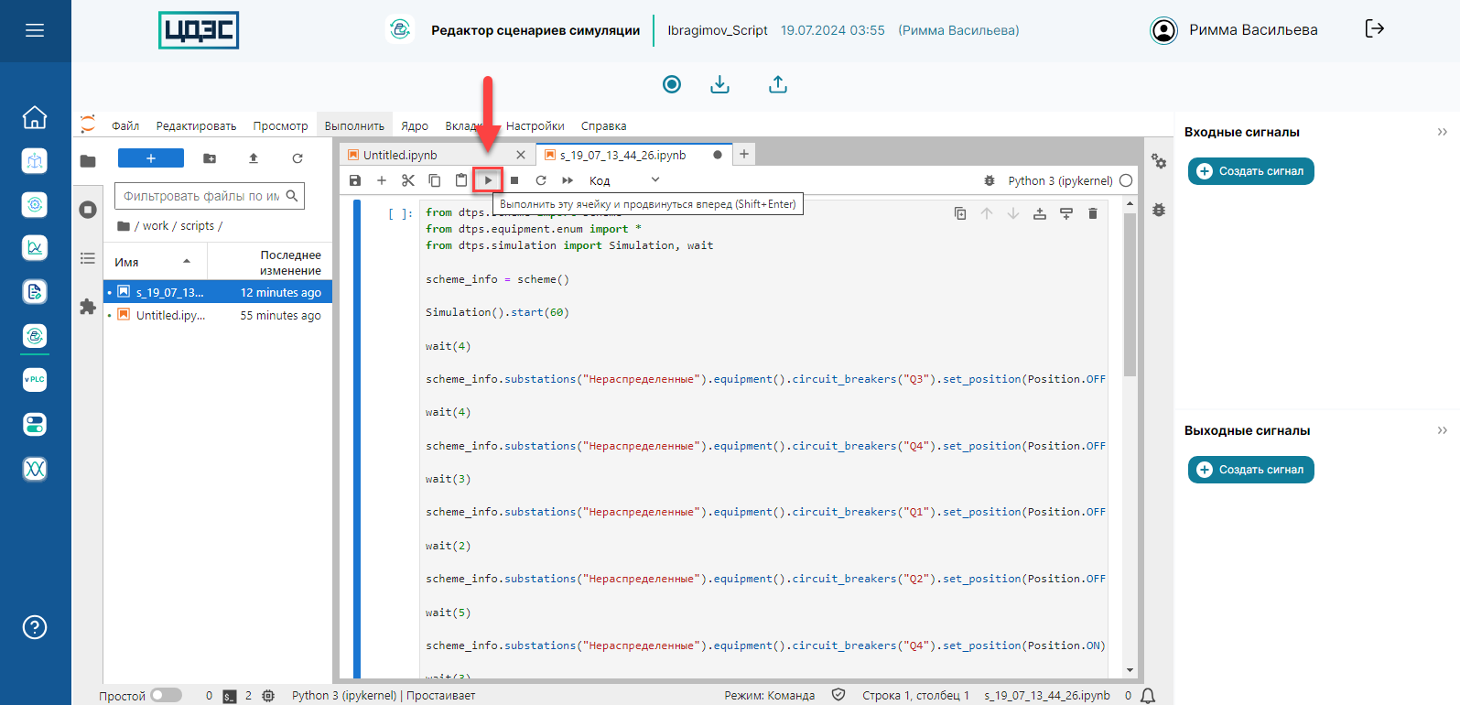Image resolution: width=1460 pixels, height=705 pixels.
Task: Collapse the Выходные сигналы panel
Action: [x=1442, y=430]
